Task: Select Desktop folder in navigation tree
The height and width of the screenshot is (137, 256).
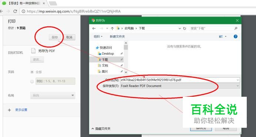Action: click(106, 54)
